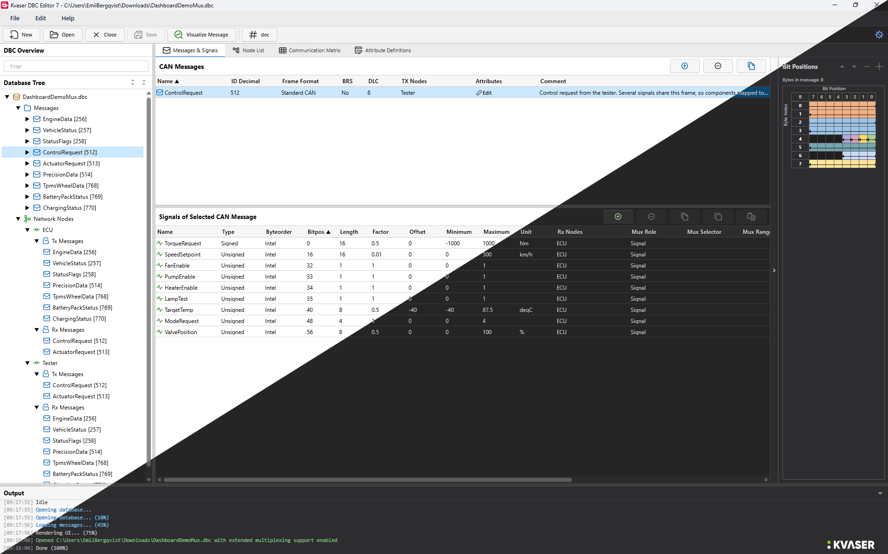This screenshot has height=554, width=888.
Task: Open the Attribute Definitions tab
Action: pyautogui.click(x=383, y=50)
